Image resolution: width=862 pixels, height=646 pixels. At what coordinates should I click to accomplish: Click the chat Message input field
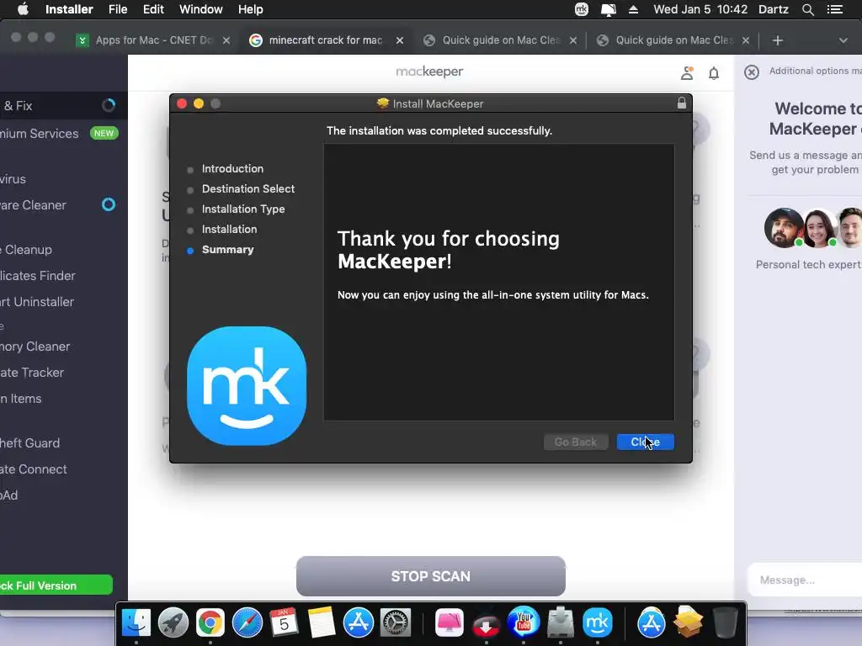805,580
